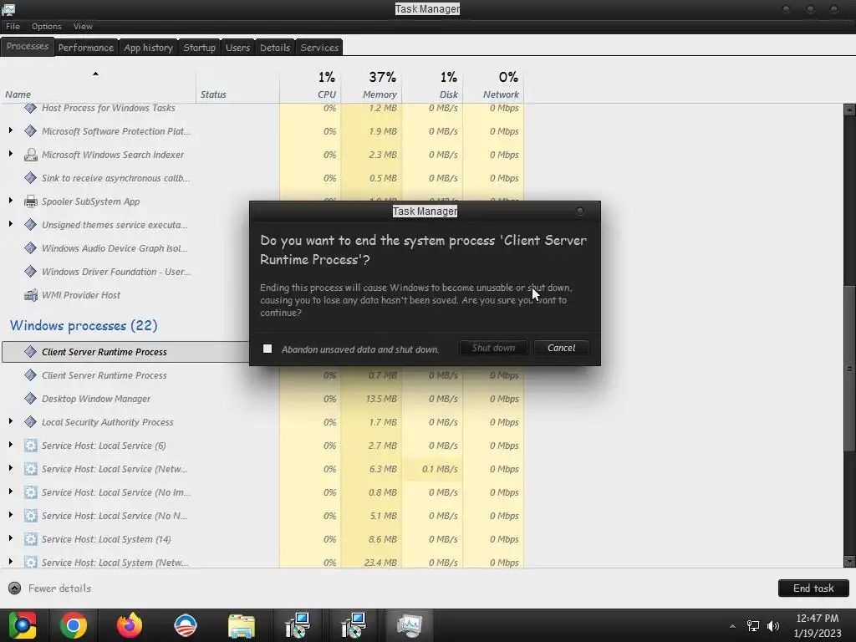Click the WMI Provider Host icon
Screen dimensions: 856x642
tap(31, 295)
